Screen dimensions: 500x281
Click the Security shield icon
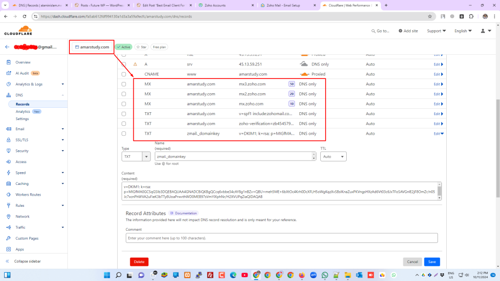click(x=9, y=151)
